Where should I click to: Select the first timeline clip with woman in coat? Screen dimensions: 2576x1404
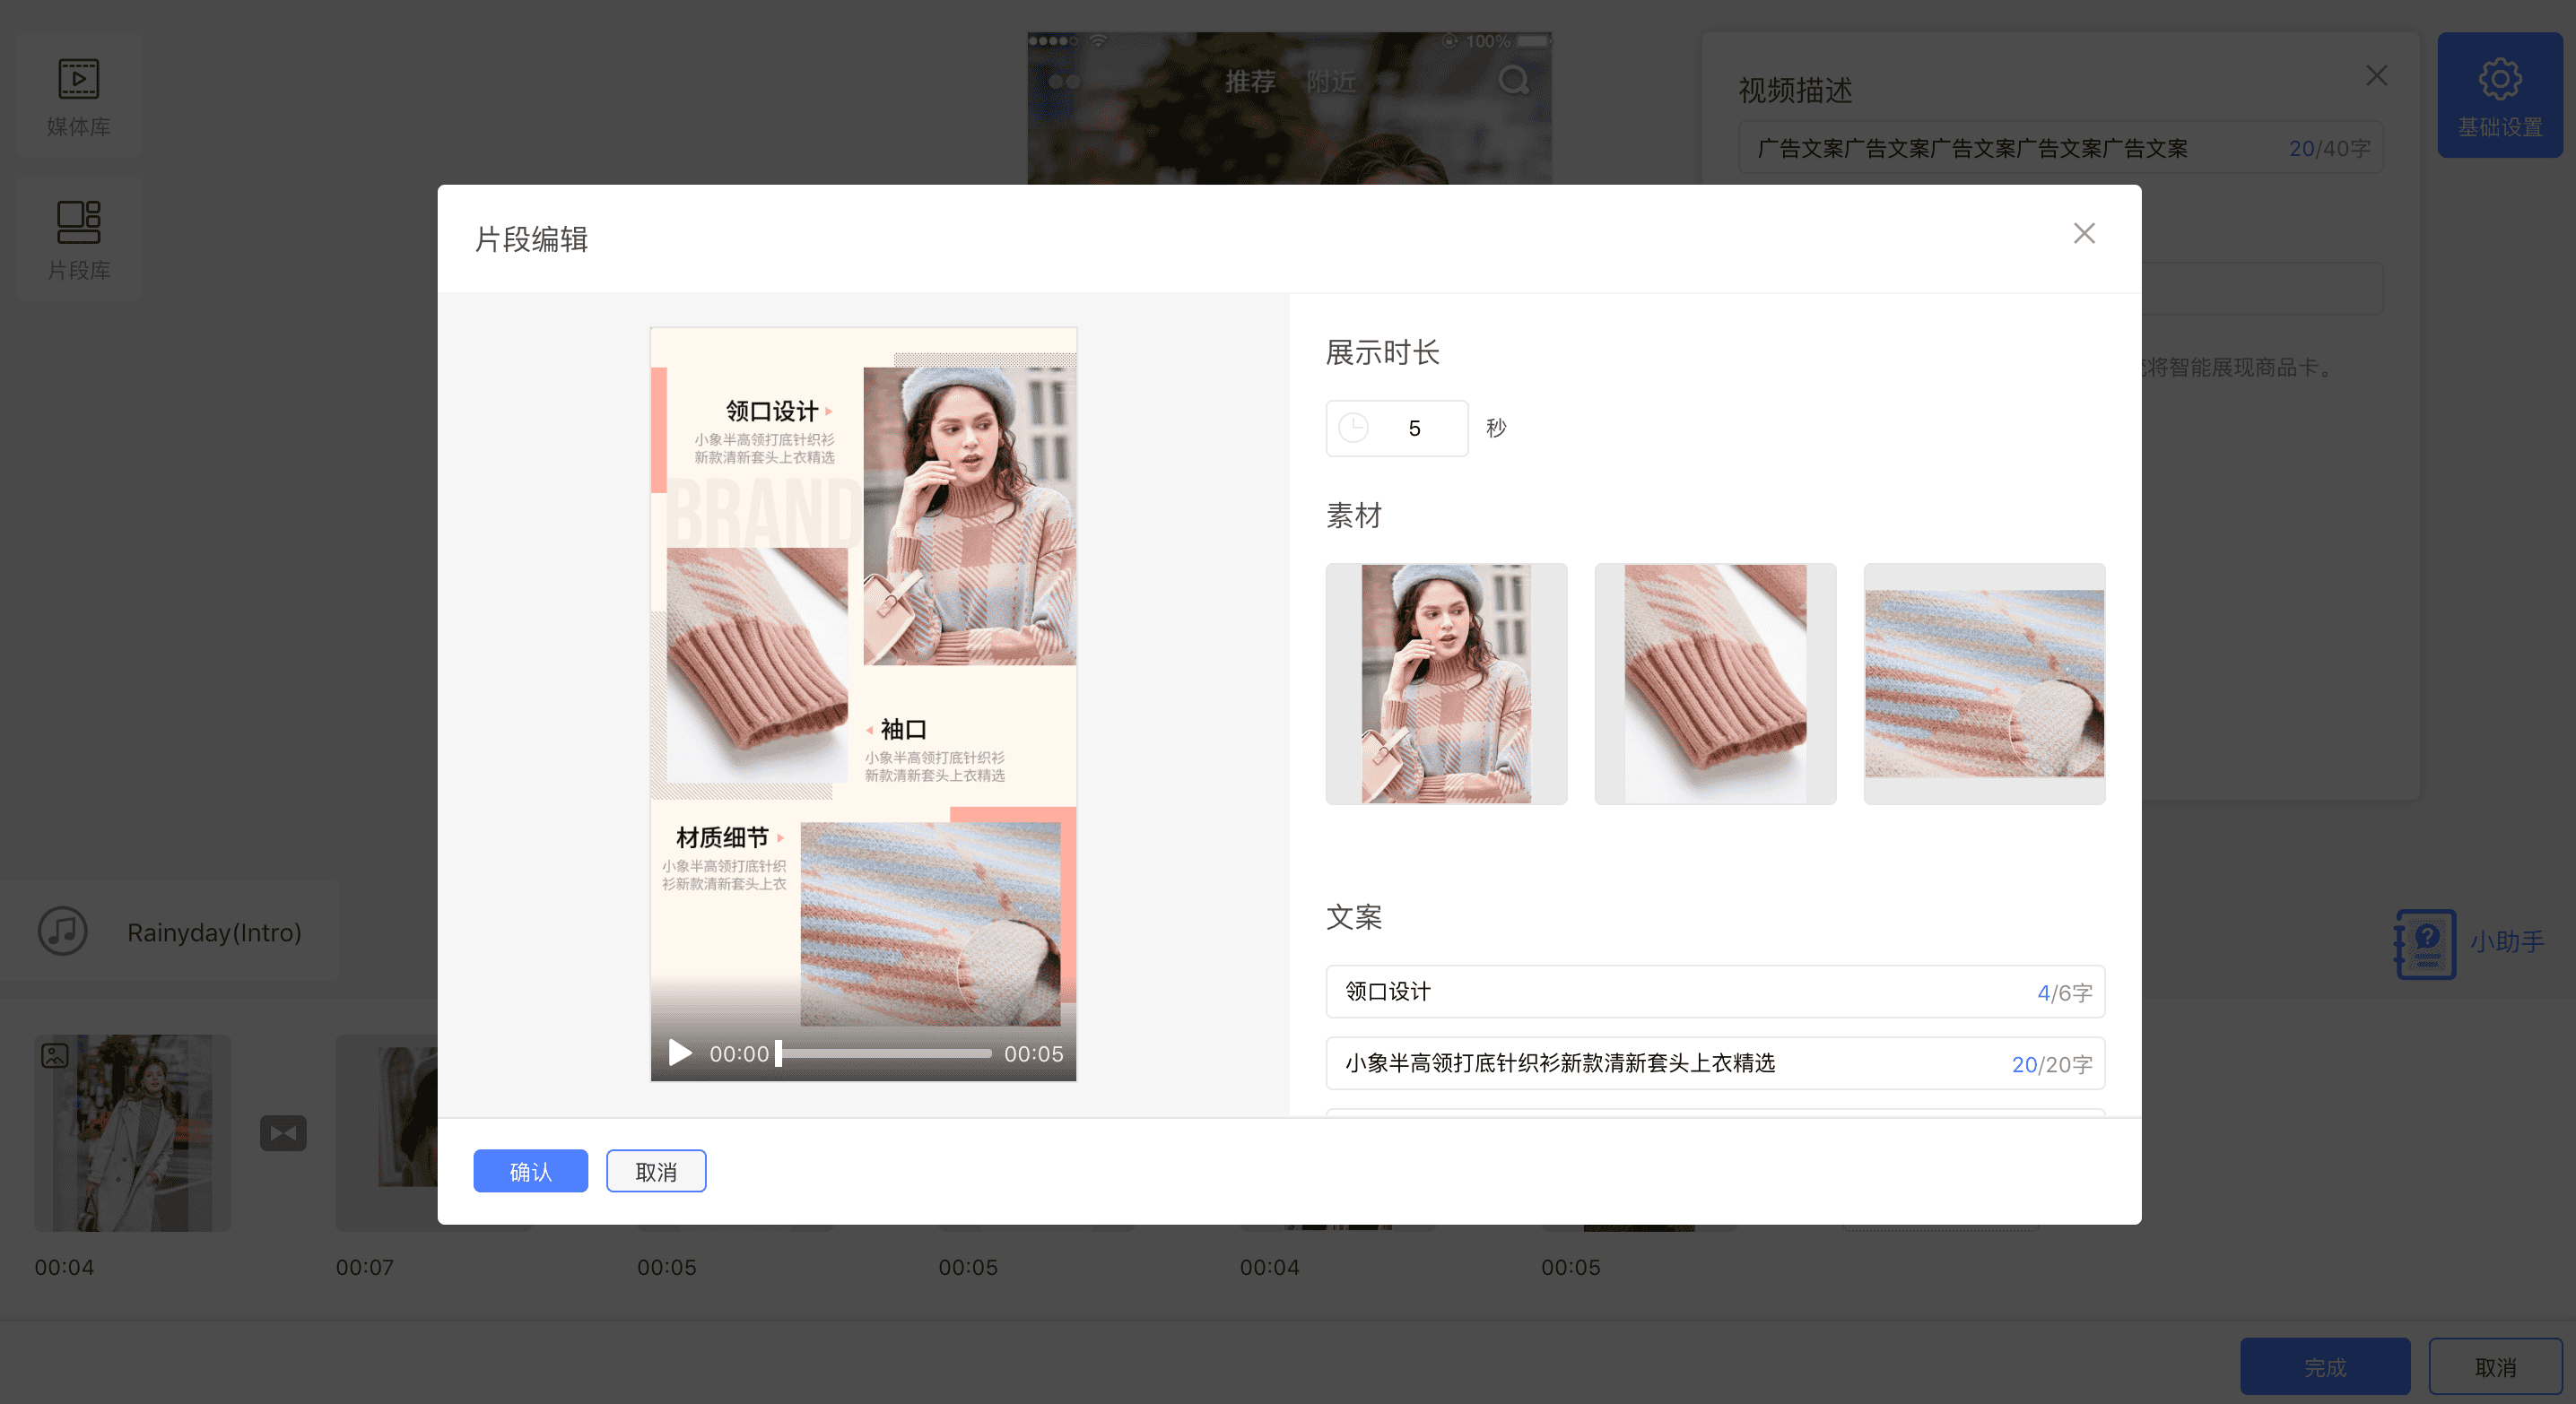132,1132
